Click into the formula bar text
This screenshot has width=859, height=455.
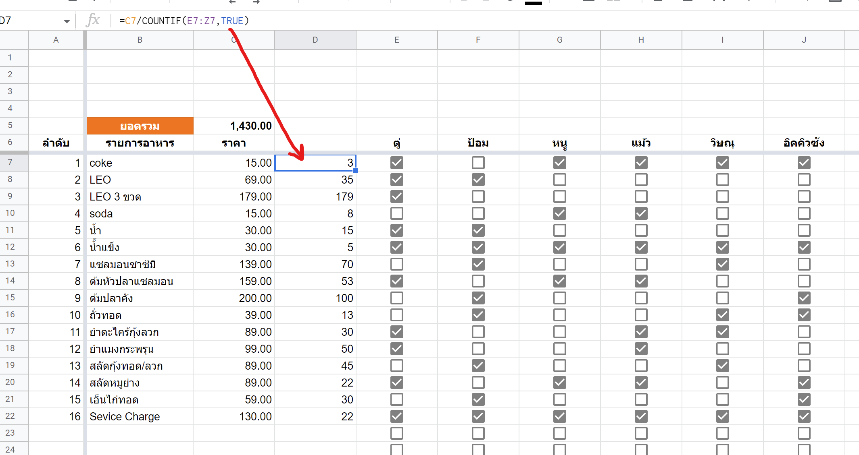[184, 21]
